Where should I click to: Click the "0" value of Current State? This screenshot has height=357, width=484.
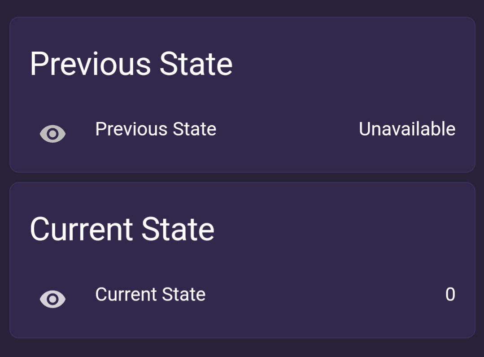(x=450, y=295)
